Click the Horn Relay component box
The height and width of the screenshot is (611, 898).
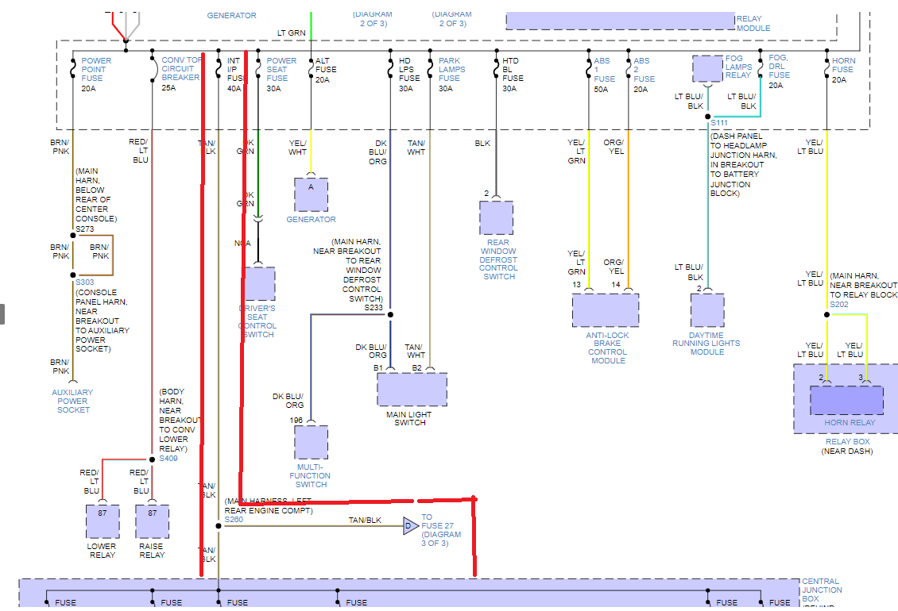(x=846, y=401)
